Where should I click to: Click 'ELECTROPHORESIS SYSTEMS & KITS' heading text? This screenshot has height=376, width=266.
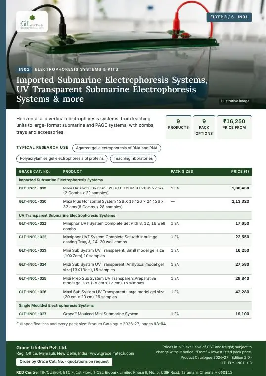tap(76, 69)
